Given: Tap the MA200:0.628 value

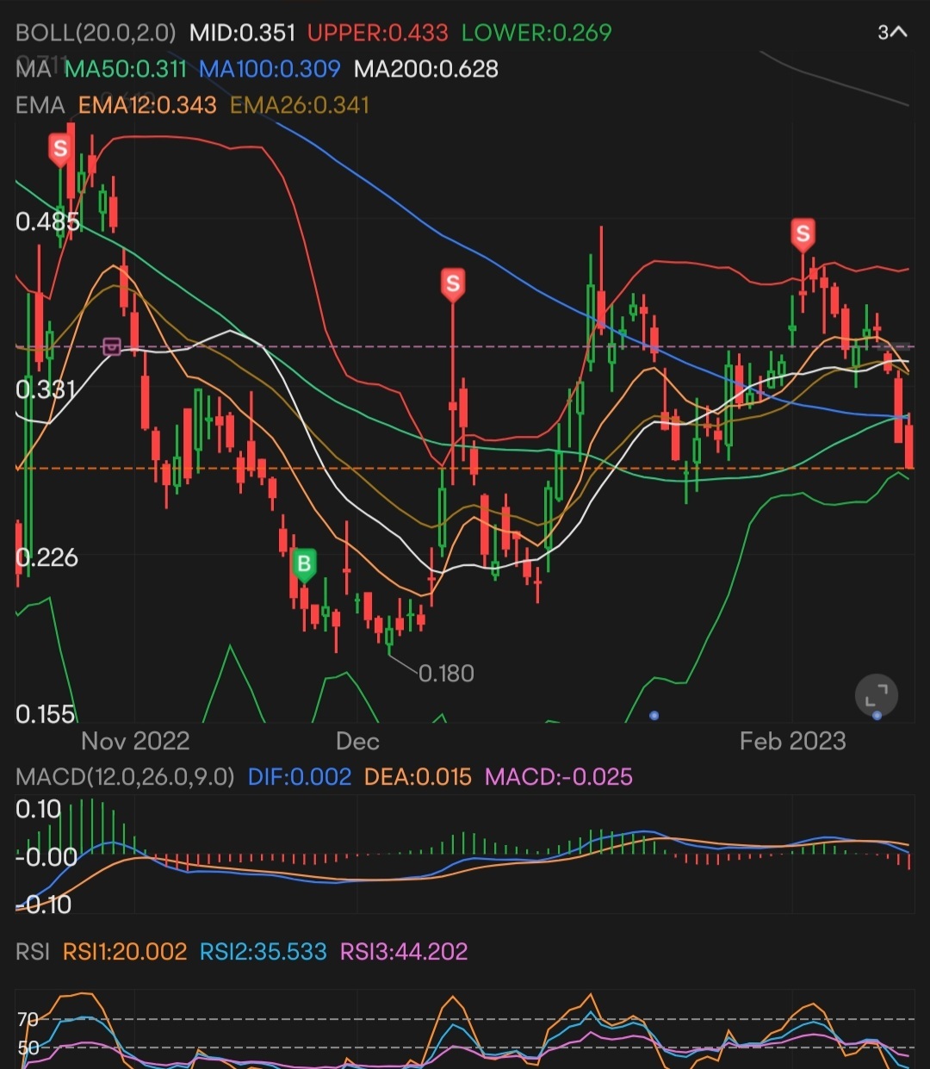Looking at the screenshot, I should pos(426,69).
